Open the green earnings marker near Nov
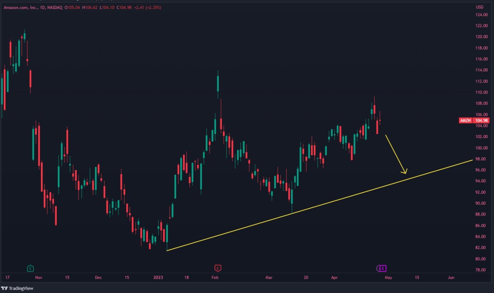 pyautogui.click(x=30, y=268)
